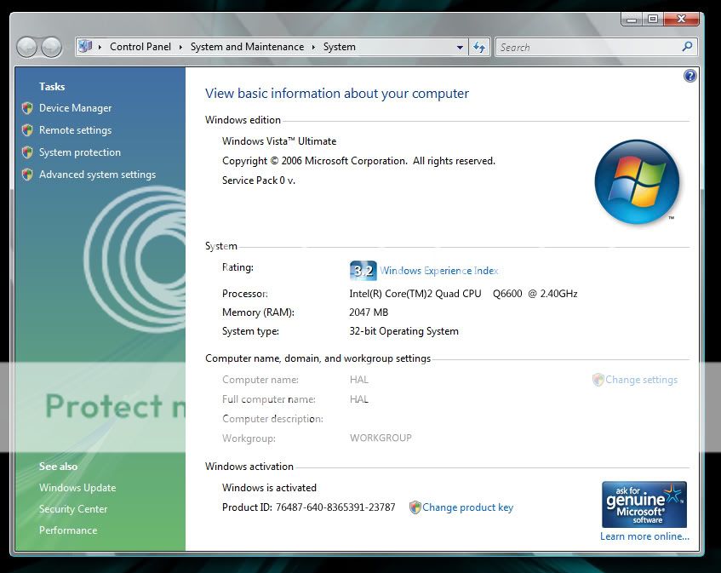Viewport: 721px width, 573px height.
Task: Open System protection task
Action: click(x=80, y=152)
